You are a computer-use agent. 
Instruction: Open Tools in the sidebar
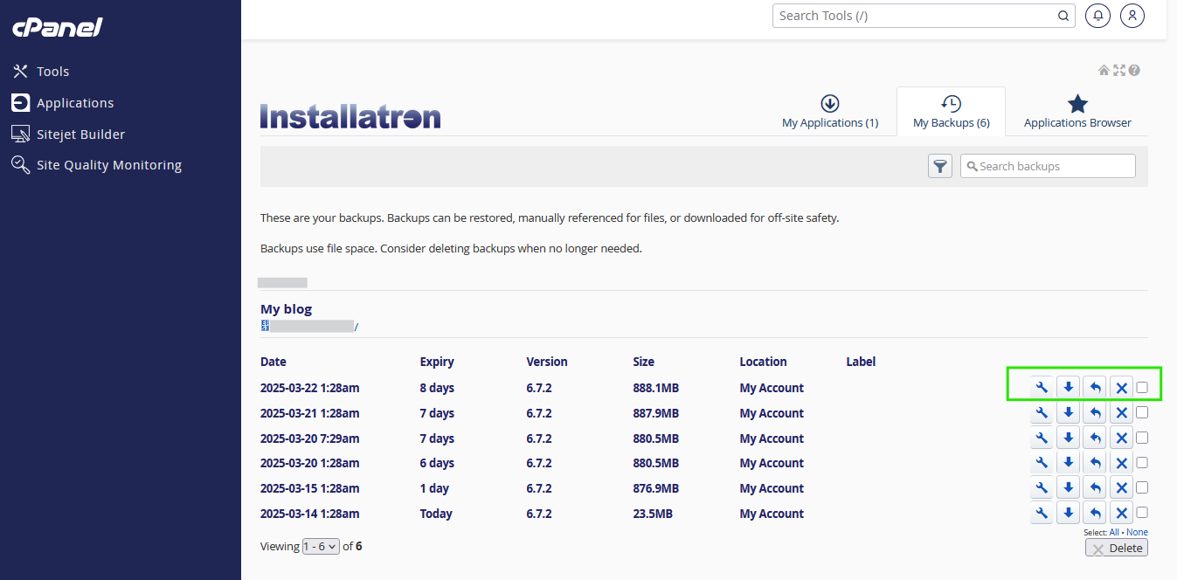pos(52,72)
